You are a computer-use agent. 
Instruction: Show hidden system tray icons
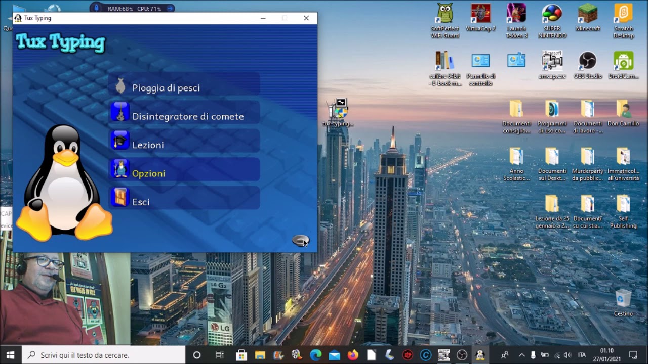(x=521, y=355)
